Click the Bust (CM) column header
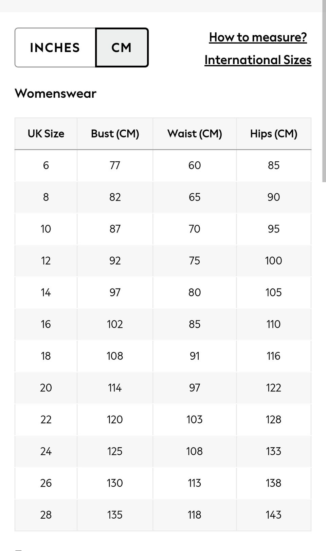The image size is (326, 551). click(x=115, y=134)
